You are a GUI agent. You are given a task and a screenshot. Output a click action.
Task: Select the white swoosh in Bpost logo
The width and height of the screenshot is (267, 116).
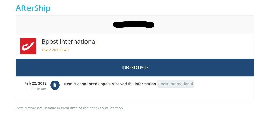(x=28, y=46)
